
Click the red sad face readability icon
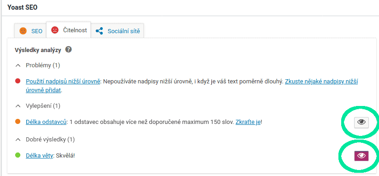pos(55,30)
